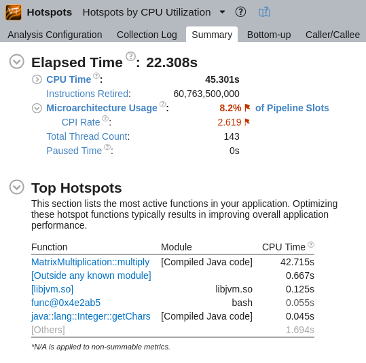Click the help icon beside CPI Rate

pyautogui.click(x=105, y=119)
